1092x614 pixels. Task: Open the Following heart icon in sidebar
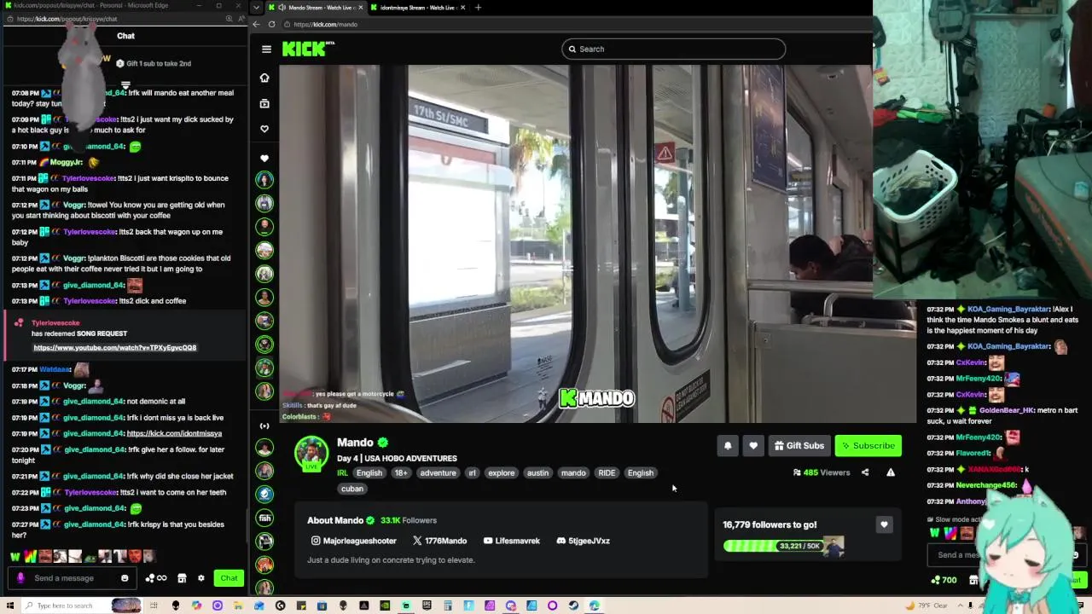[264, 129]
